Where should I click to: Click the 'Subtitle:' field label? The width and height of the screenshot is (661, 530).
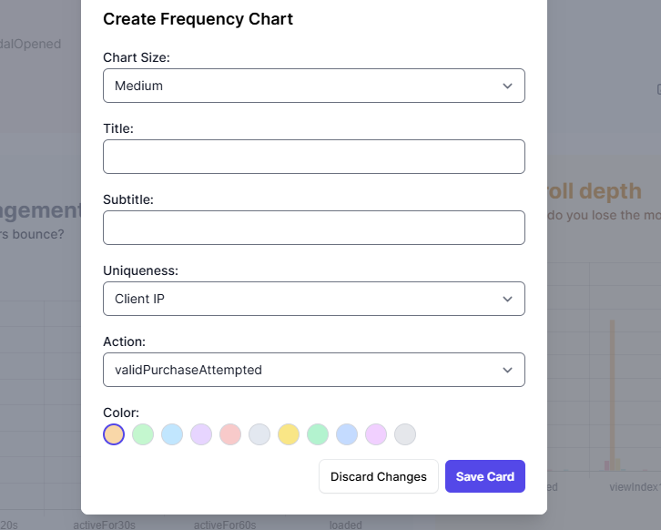click(x=128, y=199)
